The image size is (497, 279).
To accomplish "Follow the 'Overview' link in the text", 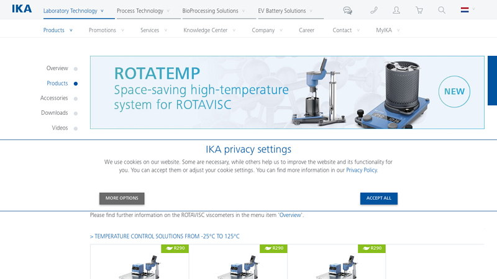I will point(290,215).
